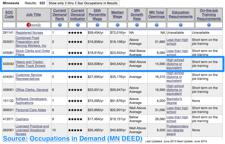Image resolution: width=225 pixels, height=144 pixels.
Task: Open help icon under 25th Percentile Wage
Action: click(97, 25)
